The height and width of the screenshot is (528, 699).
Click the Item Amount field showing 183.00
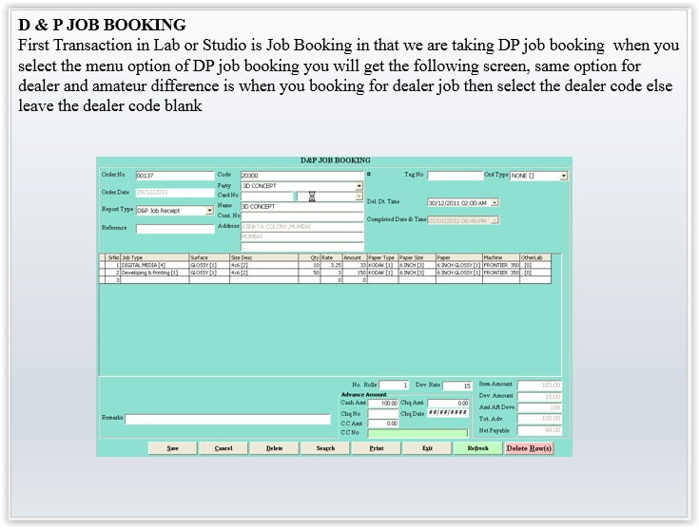(x=539, y=386)
